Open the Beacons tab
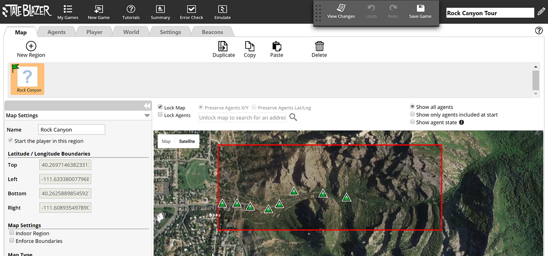 pyautogui.click(x=212, y=32)
